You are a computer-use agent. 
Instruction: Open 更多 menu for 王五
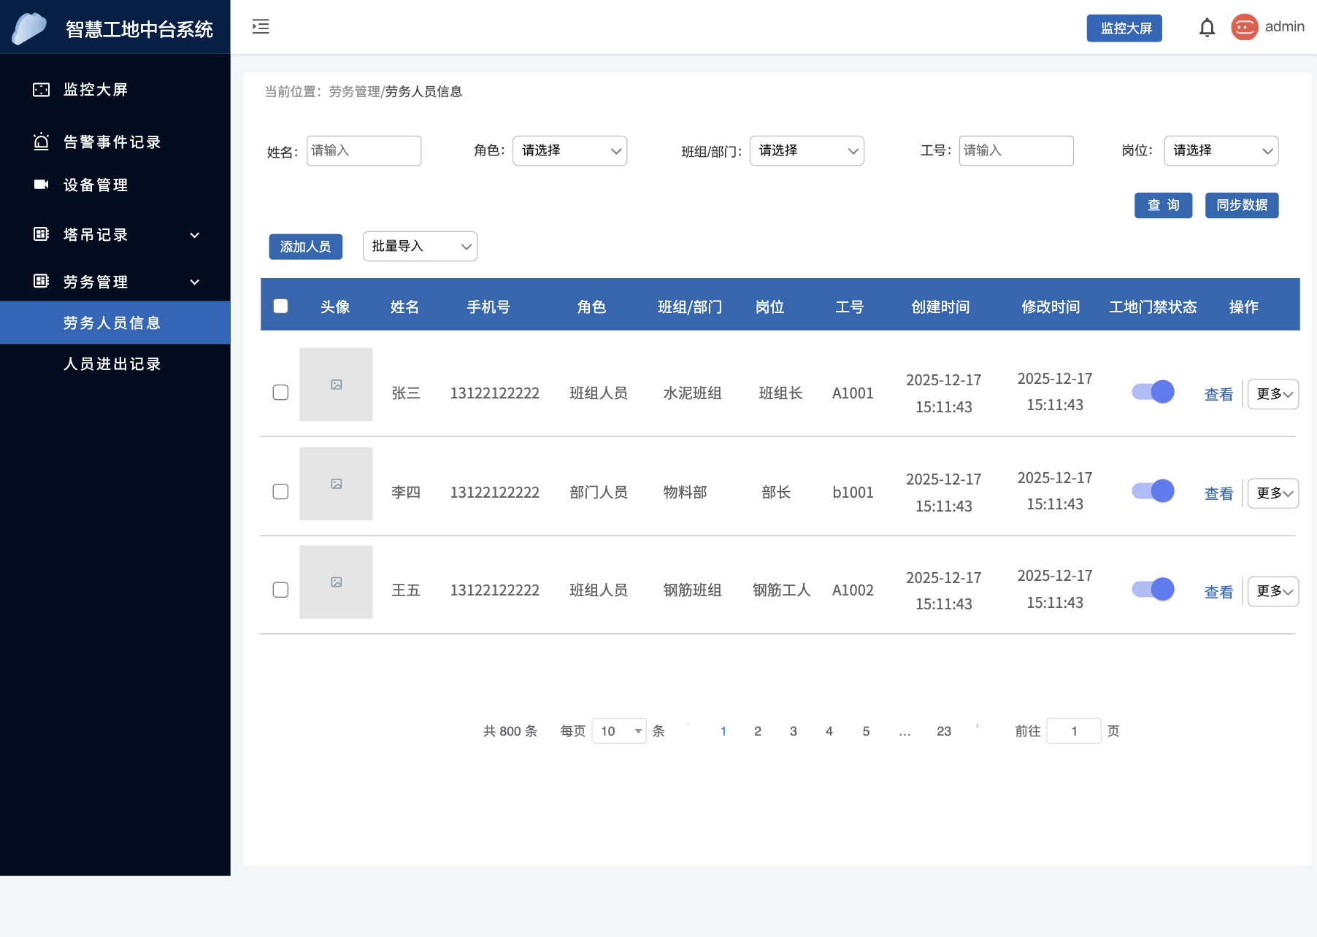pos(1272,591)
